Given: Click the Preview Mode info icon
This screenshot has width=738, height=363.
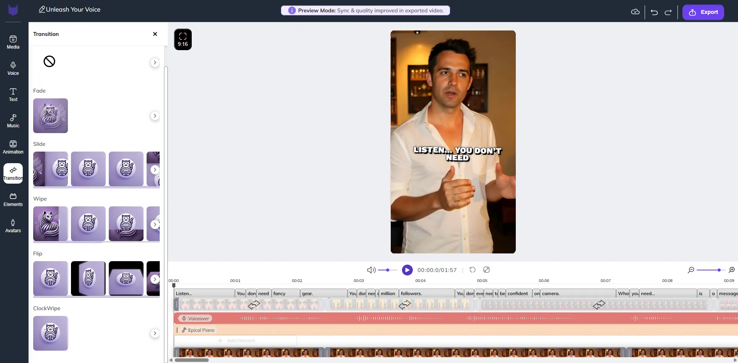Looking at the screenshot, I should click(292, 10).
